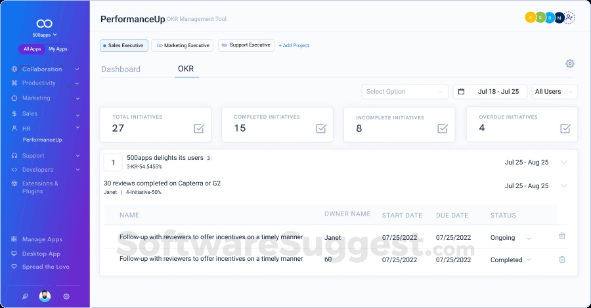This screenshot has width=591, height=308.
Task: Click the calendar icon in date field
Action: click(461, 91)
